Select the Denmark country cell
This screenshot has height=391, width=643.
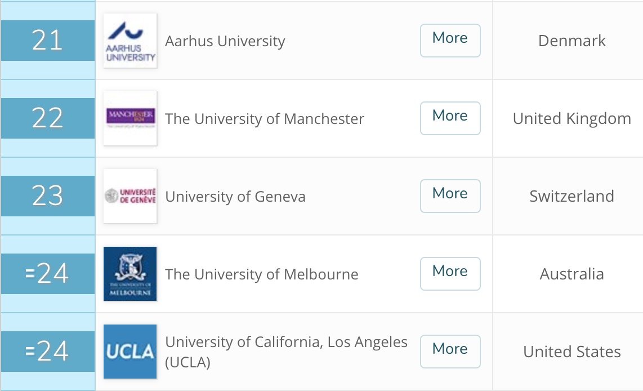[x=571, y=41]
